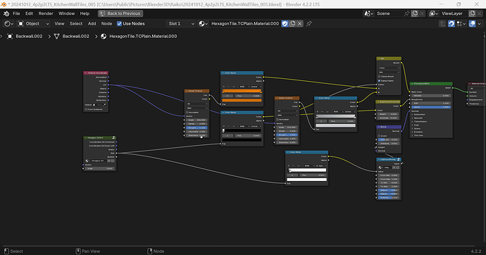The width and height of the screenshot is (486, 255).
Task: Open the Linear interpolation dropdown on top Color Ramp
Action: (x=256, y=87)
